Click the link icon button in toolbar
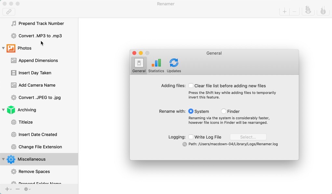This screenshot has height=194, width=332. tap(9, 12)
